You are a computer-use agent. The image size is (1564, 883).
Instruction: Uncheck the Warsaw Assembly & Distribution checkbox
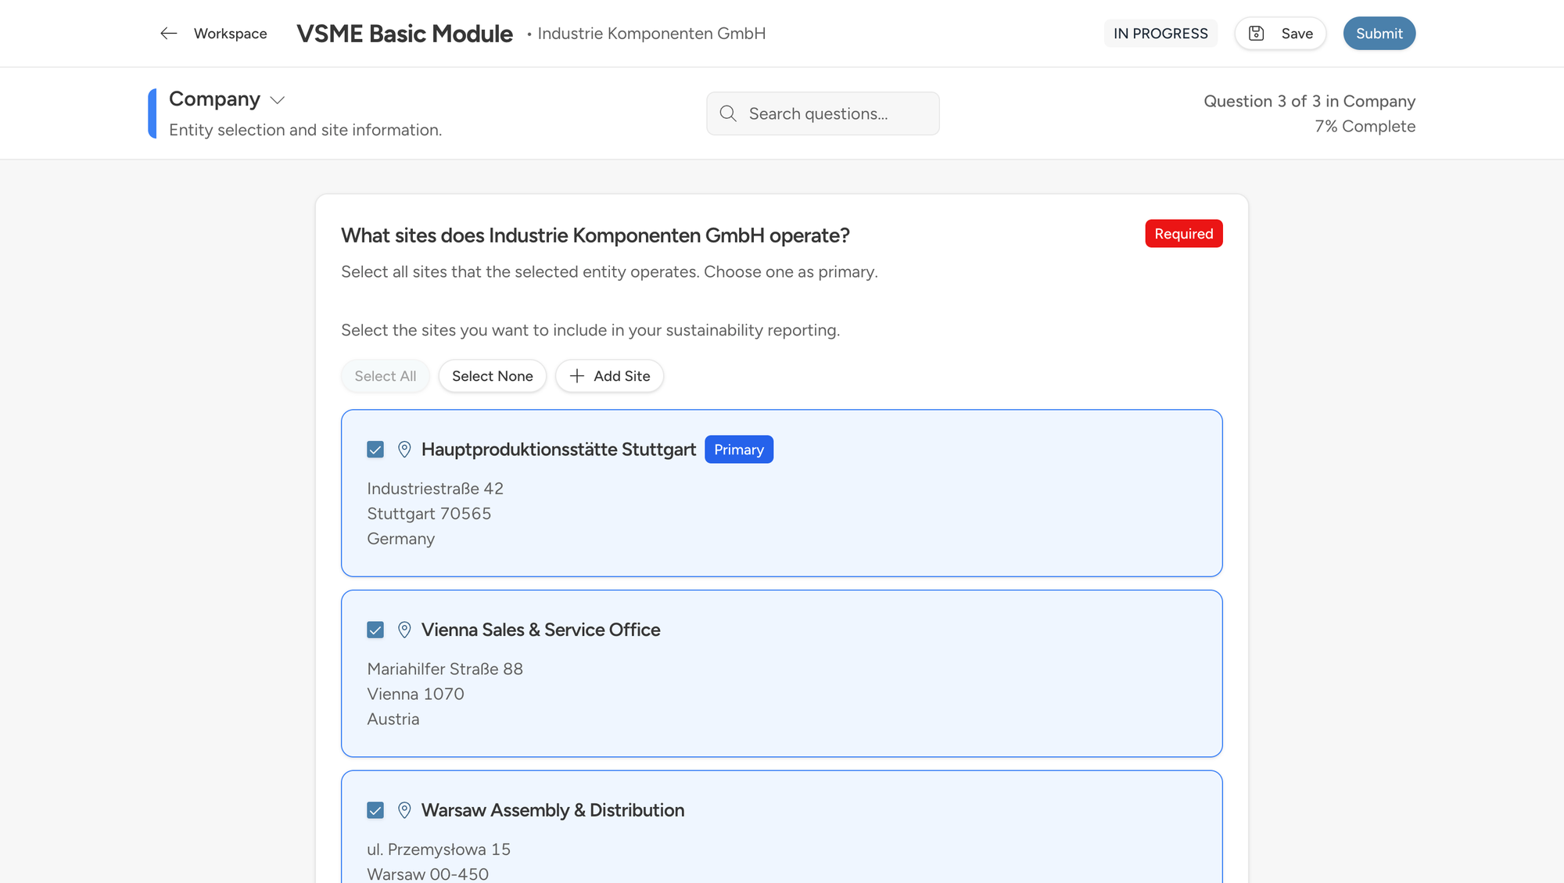[x=375, y=810]
